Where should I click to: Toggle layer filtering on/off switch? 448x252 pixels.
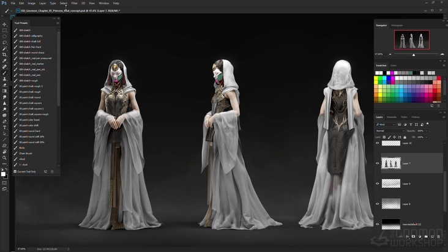click(x=427, y=124)
